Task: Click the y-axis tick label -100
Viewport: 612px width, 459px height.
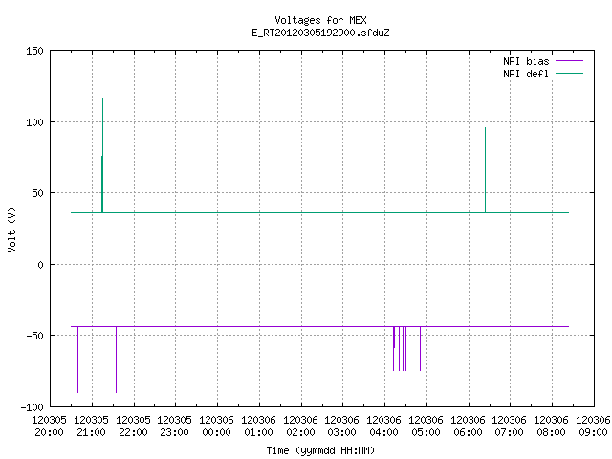Action: pyautogui.click(x=32, y=407)
